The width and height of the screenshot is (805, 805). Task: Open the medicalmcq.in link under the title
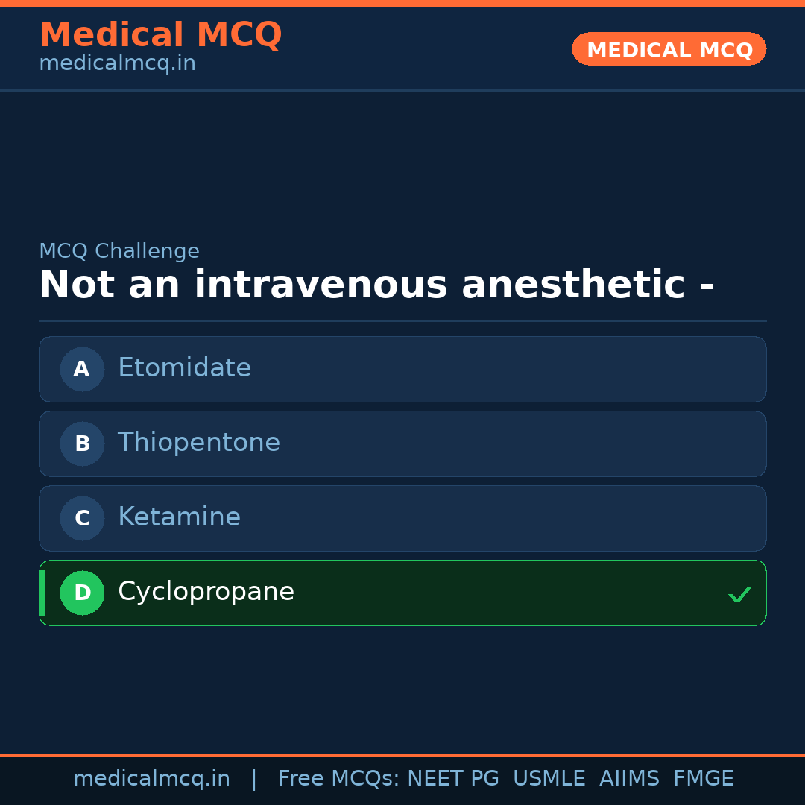(117, 64)
